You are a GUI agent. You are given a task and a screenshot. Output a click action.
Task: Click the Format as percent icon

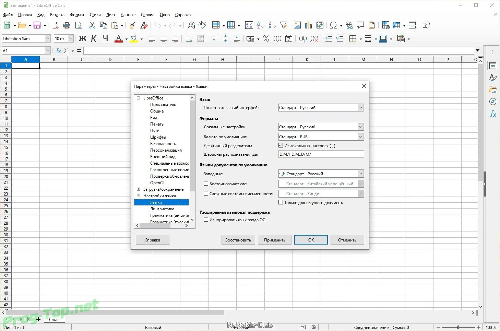[266, 39]
